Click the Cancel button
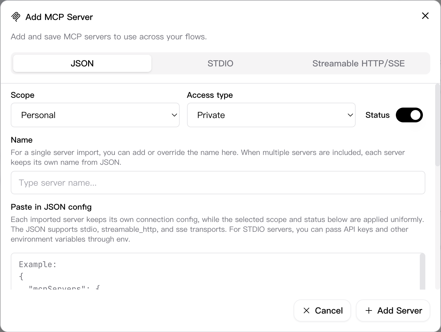Screen dimensions: 441x332 click(x=322, y=310)
